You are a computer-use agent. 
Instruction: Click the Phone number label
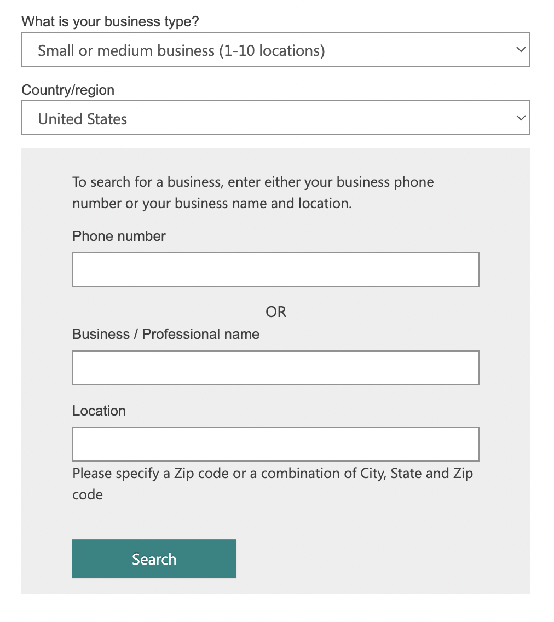[x=118, y=236]
